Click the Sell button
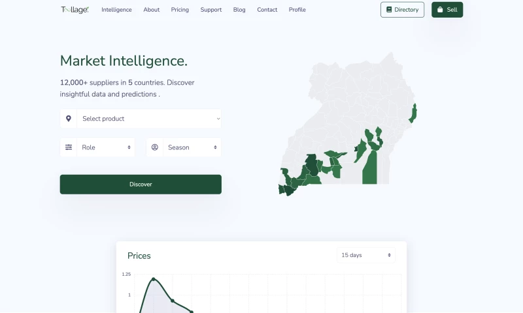523x313 pixels. click(x=447, y=10)
